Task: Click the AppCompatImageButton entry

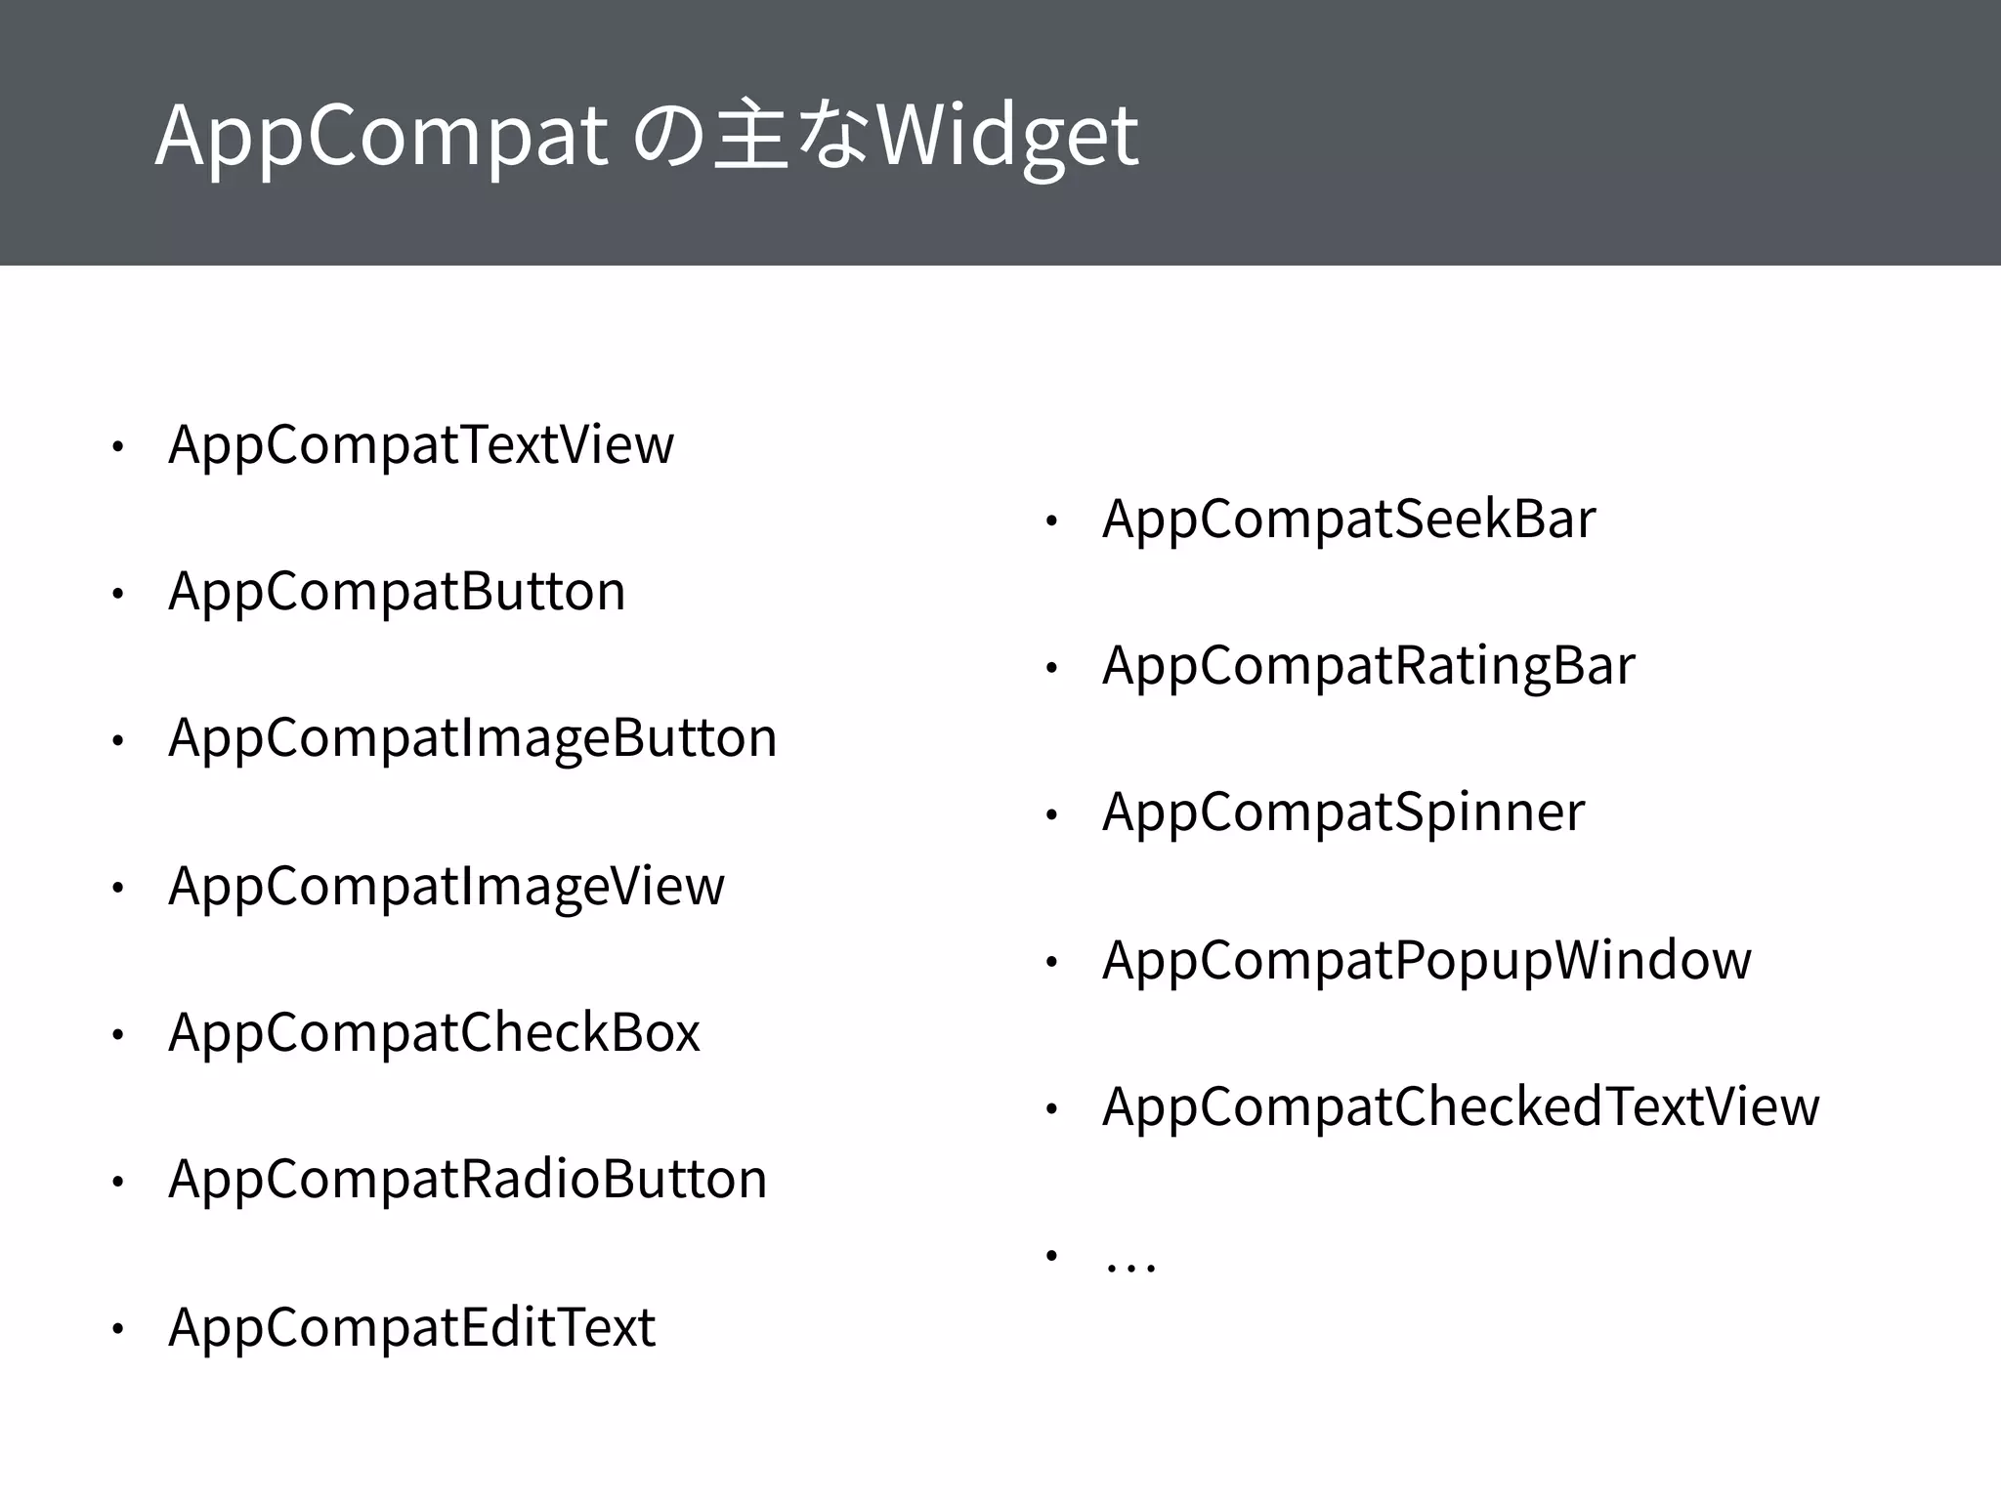Action: pyautogui.click(x=472, y=738)
